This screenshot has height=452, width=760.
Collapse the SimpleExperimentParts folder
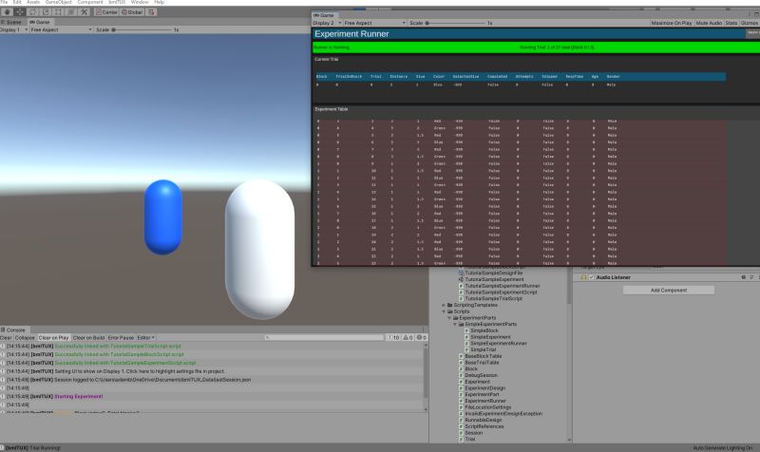click(x=455, y=324)
